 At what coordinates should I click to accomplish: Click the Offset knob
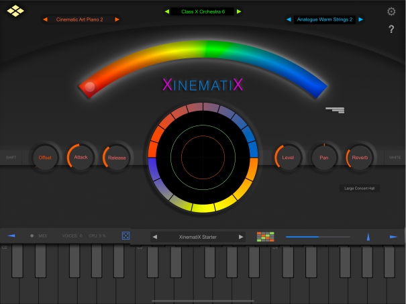coord(45,158)
